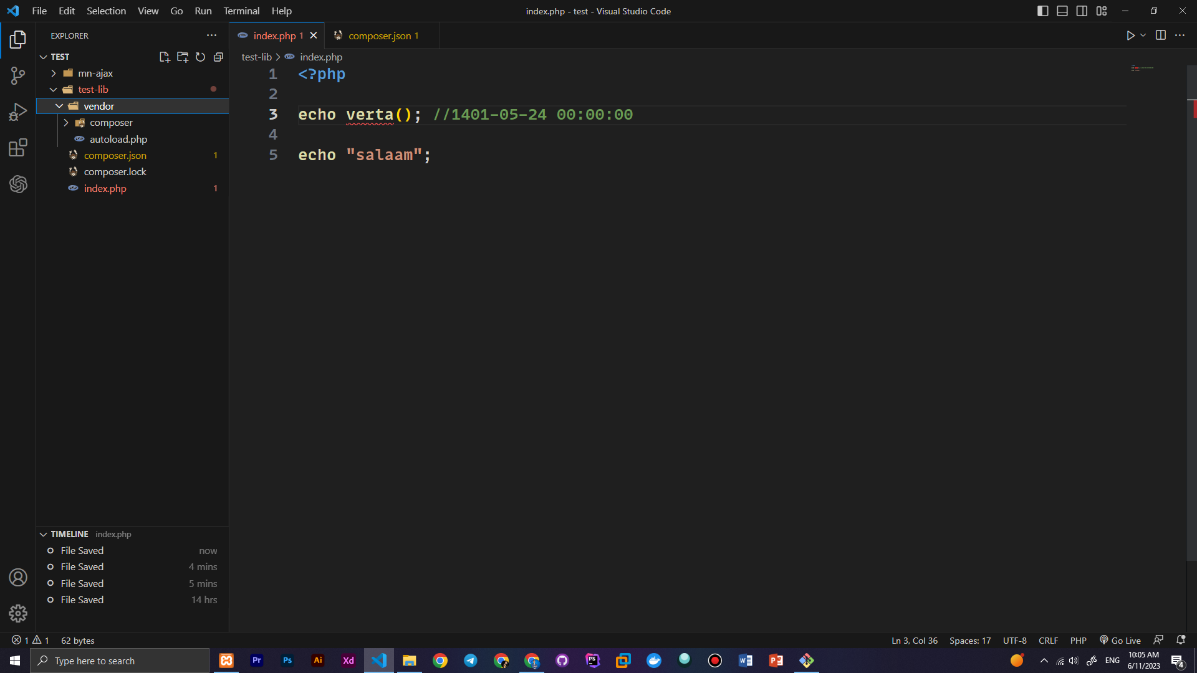
Task: Open the Windows Start menu
Action: point(15,661)
